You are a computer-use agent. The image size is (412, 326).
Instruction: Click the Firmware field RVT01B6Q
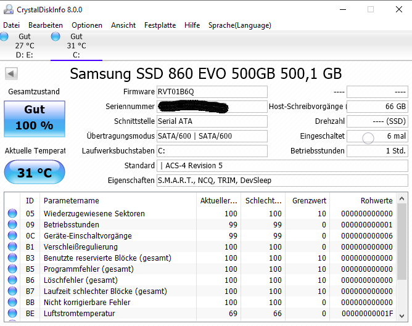[x=212, y=92]
